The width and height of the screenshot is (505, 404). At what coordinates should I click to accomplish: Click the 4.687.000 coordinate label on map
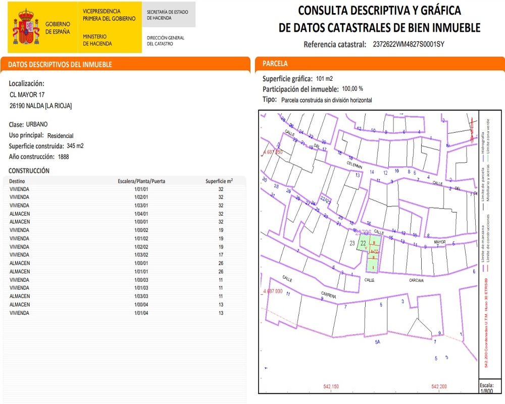pos(273,291)
